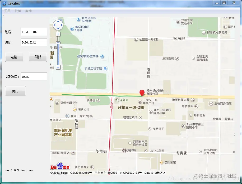Click the 枫杨街 street label
The image size is (242, 184).
pyautogui.click(x=179, y=39)
